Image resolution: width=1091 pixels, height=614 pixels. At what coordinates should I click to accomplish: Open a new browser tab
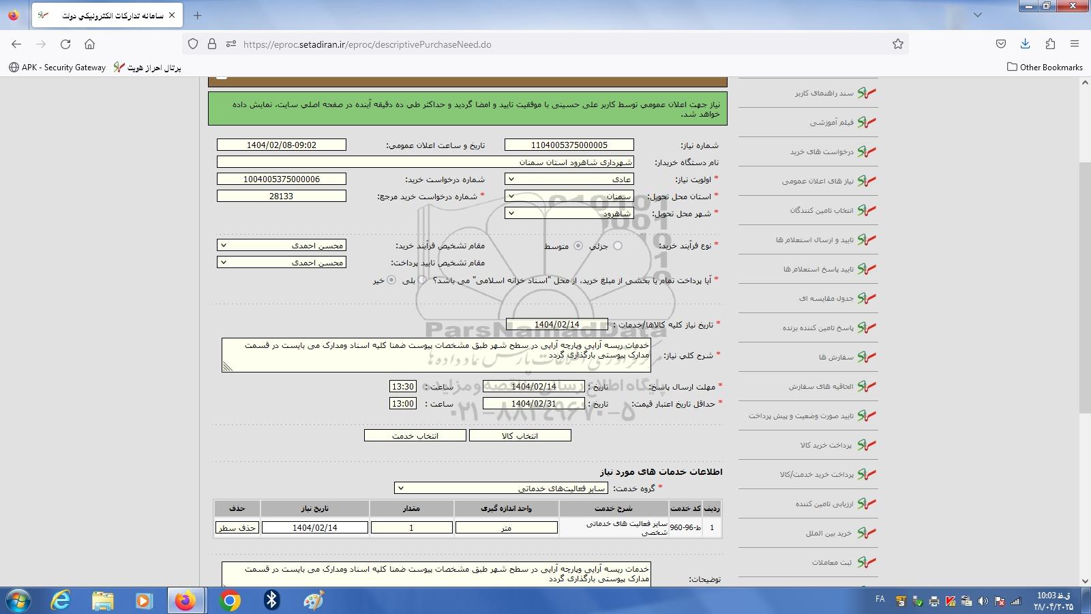[197, 15]
